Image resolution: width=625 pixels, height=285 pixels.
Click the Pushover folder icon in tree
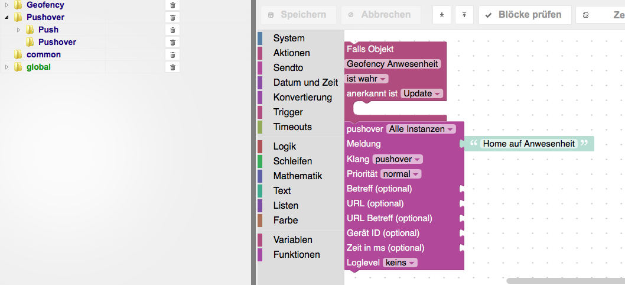pyautogui.click(x=18, y=17)
